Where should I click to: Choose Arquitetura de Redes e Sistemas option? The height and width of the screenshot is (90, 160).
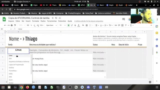pyautogui.click(x=19, y=62)
